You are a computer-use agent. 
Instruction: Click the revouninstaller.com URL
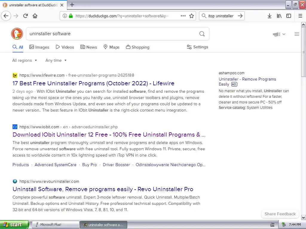click(49, 181)
